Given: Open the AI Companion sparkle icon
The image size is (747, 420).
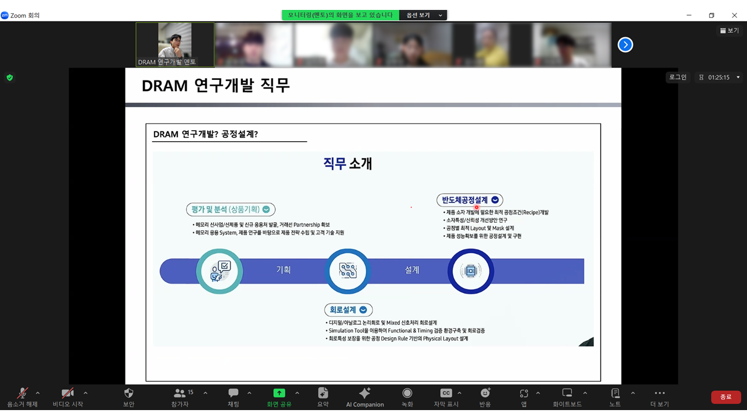Looking at the screenshot, I should [x=365, y=393].
